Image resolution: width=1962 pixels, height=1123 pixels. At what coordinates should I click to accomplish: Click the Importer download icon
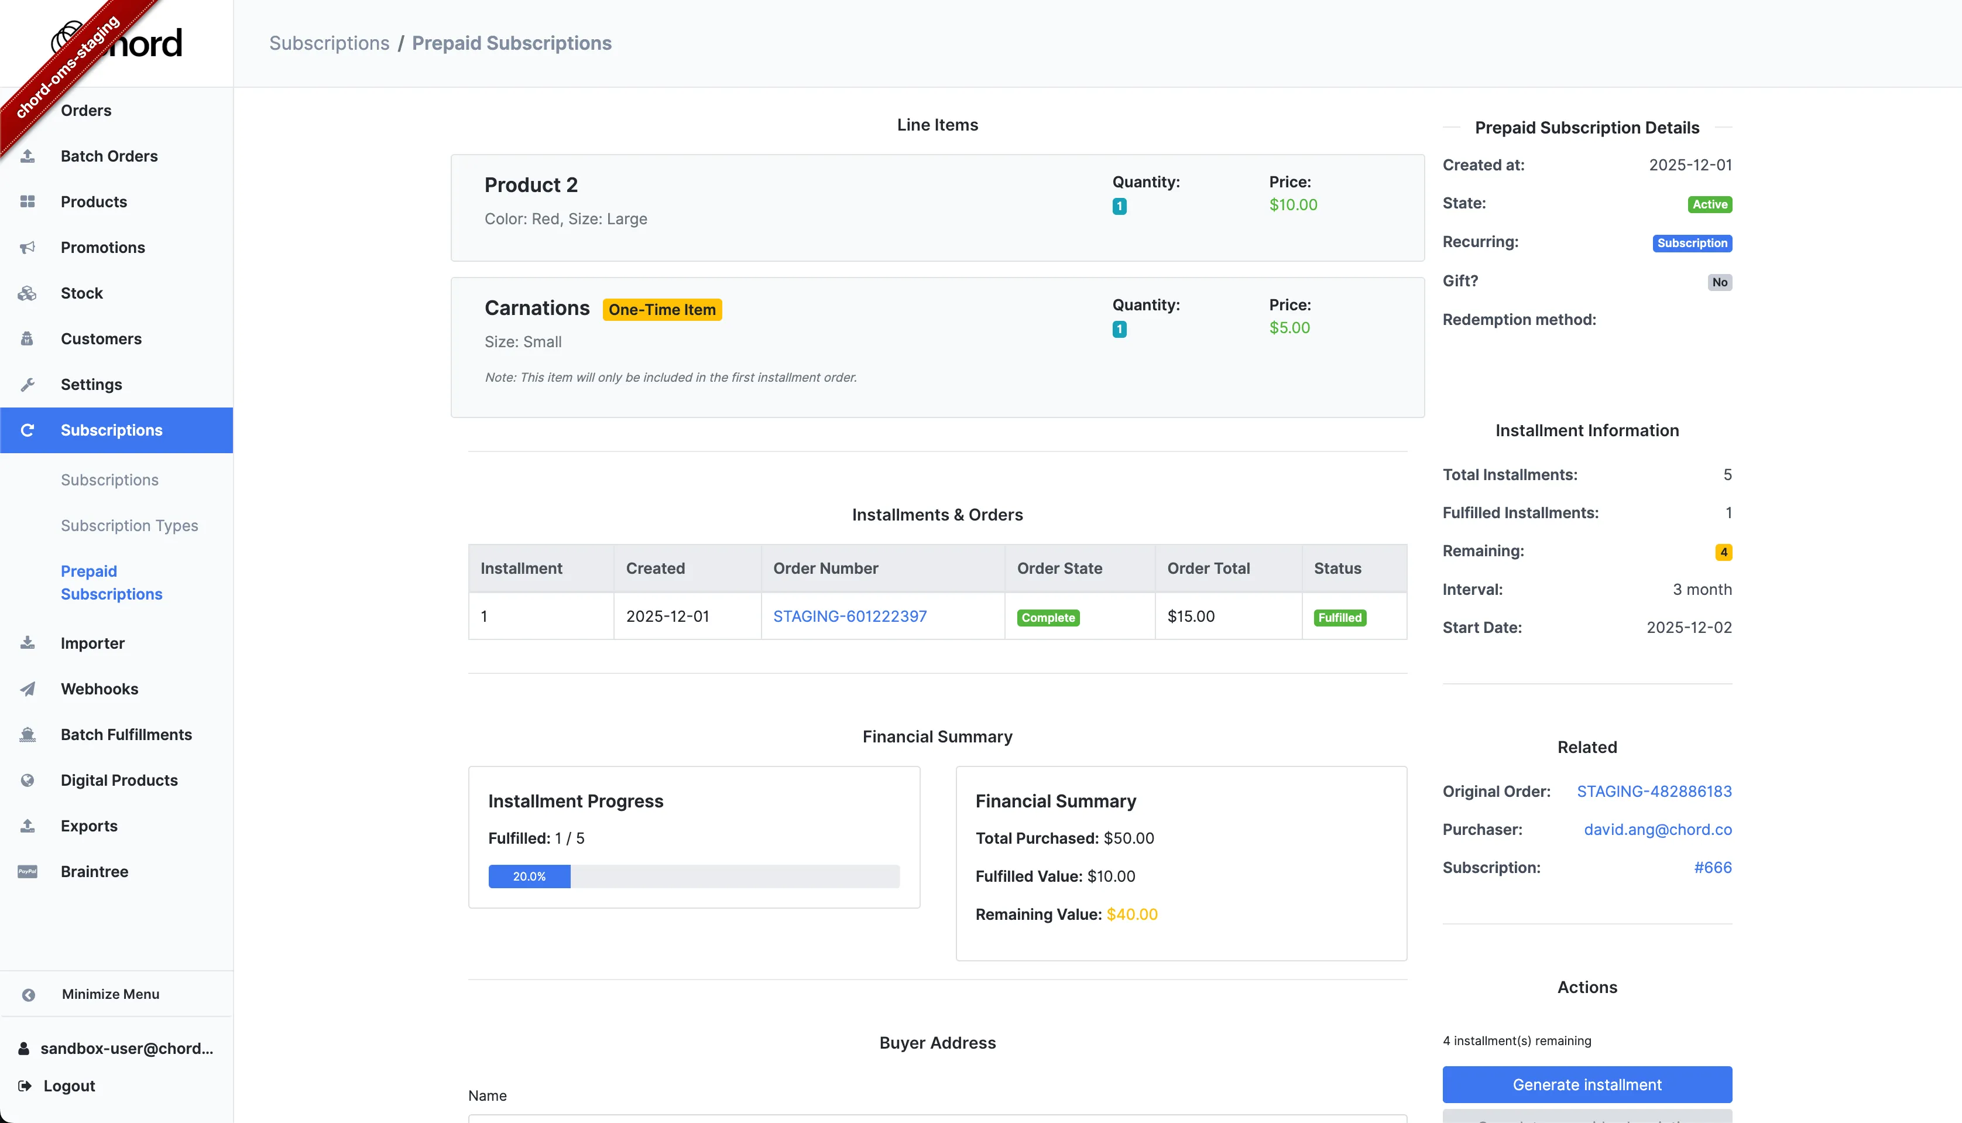pos(28,643)
